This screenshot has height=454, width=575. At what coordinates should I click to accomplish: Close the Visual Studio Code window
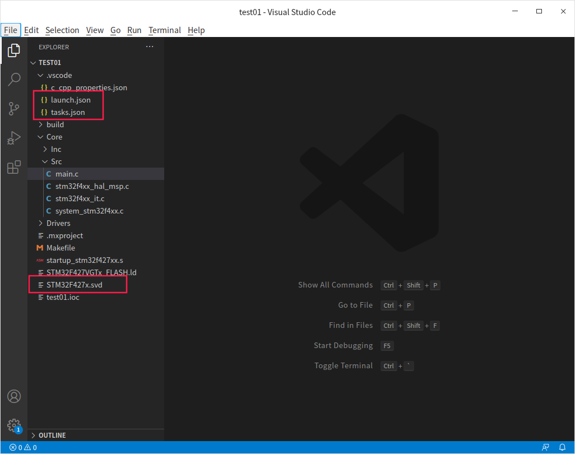point(563,11)
